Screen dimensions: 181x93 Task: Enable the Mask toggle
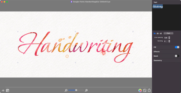177,56
